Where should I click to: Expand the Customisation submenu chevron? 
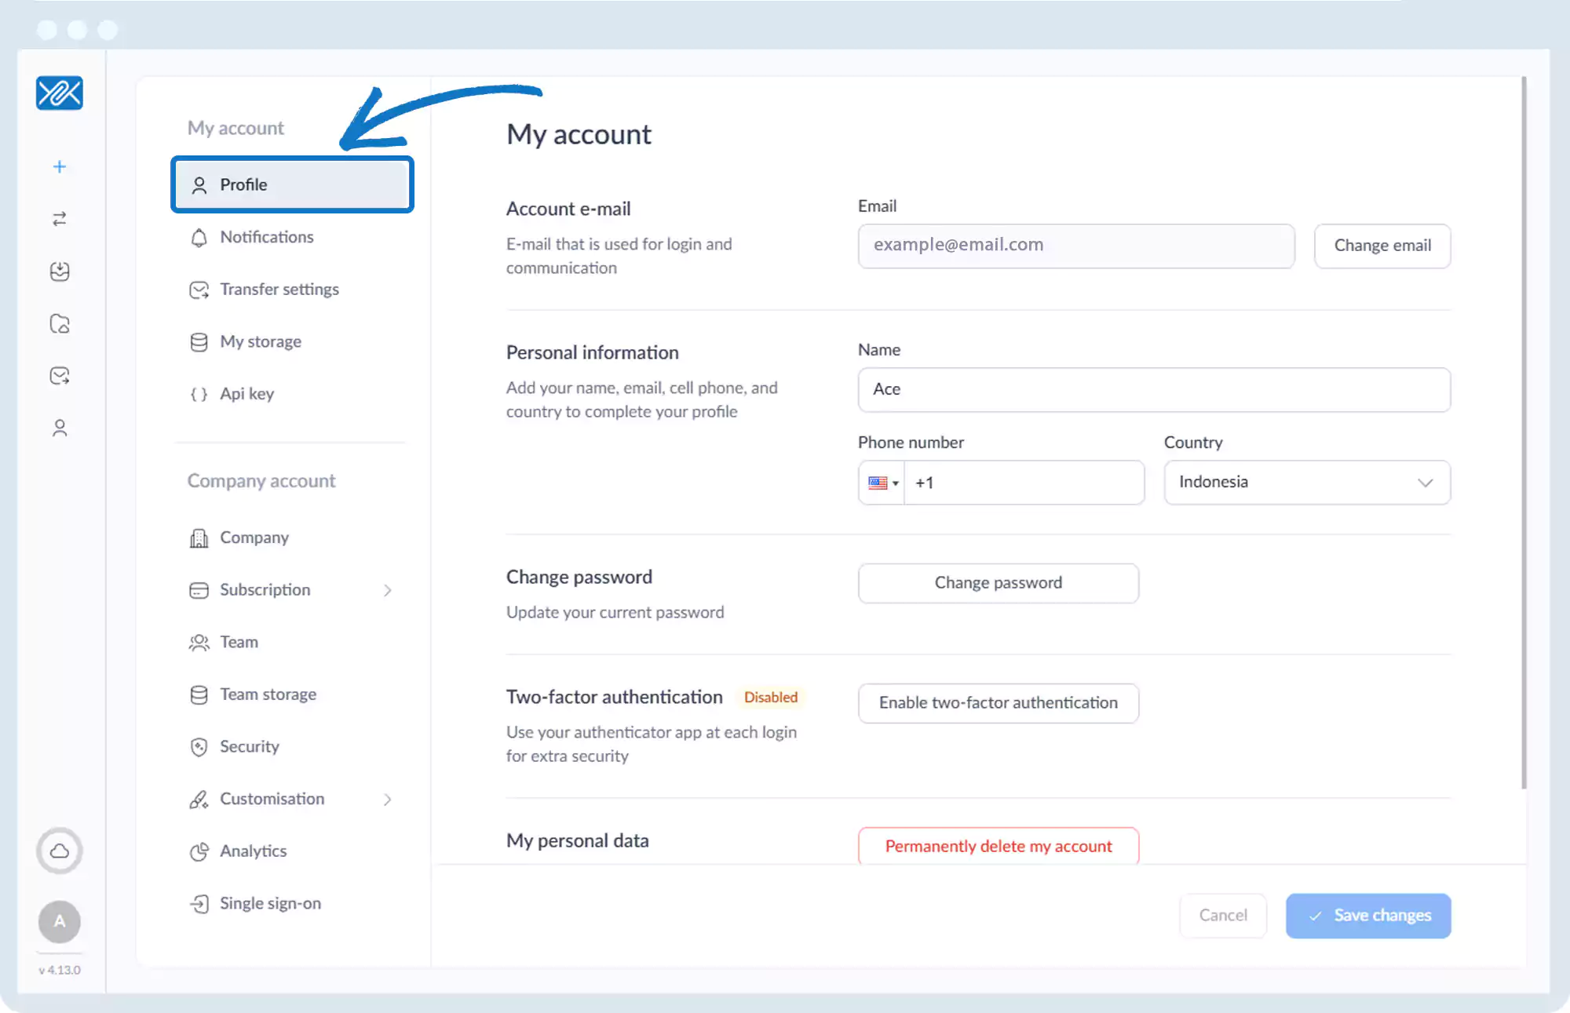click(388, 799)
